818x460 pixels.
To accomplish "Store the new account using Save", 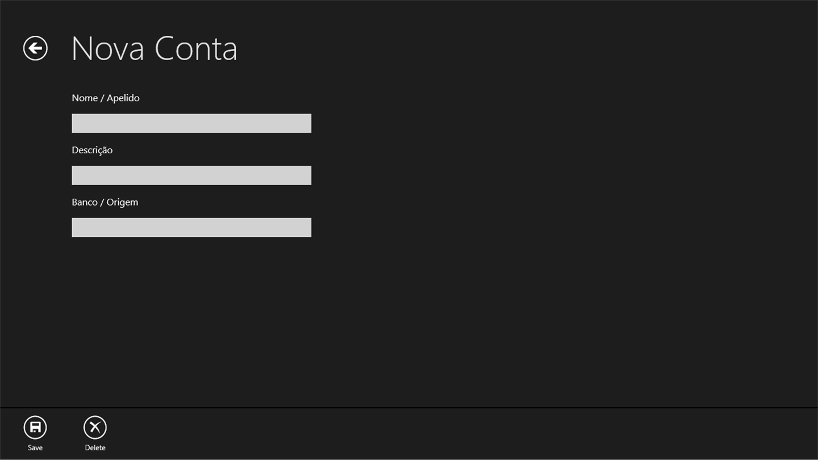I will 35,428.
